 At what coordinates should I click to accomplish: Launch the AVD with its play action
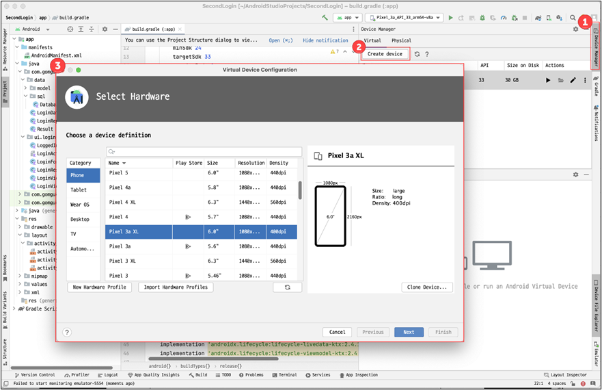[x=548, y=80]
